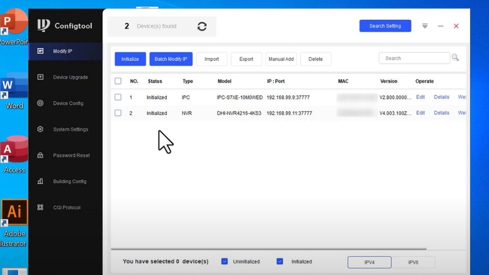Close the Configtool window
This screenshot has width=489, height=275.
point(456,26)
